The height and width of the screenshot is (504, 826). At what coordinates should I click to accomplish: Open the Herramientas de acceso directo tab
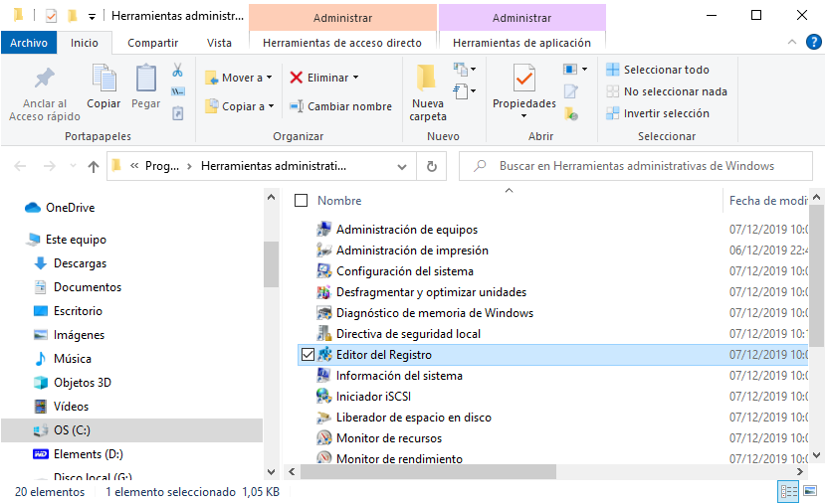pyautogui.click(x=342, y=43)
